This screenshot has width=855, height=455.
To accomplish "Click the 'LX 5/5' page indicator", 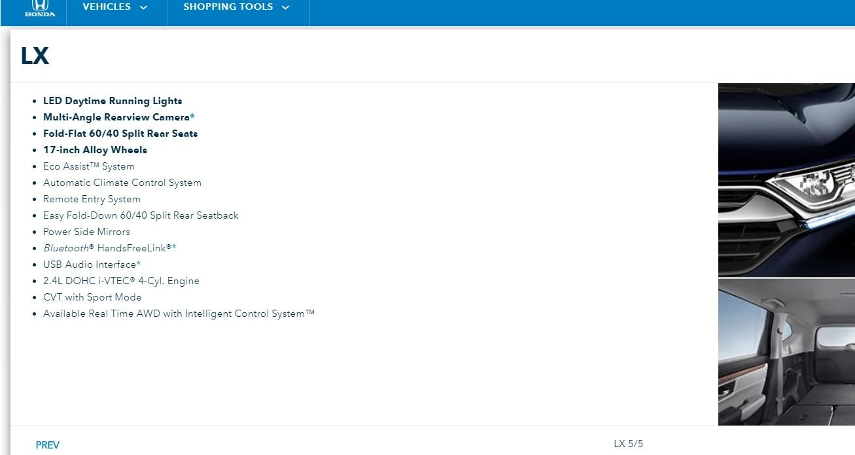I will click(x=628, y=444).
